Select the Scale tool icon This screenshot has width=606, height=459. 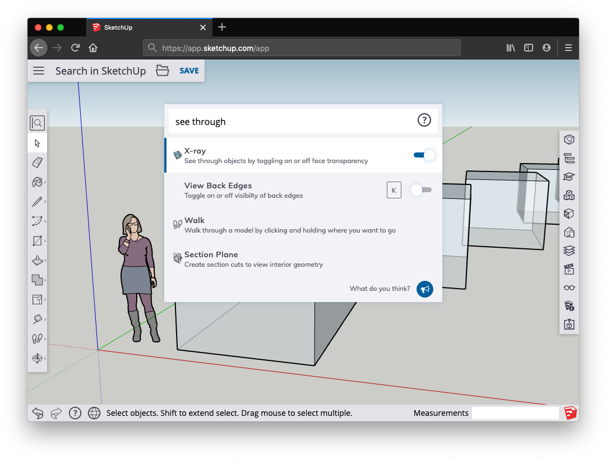(38, 299)
